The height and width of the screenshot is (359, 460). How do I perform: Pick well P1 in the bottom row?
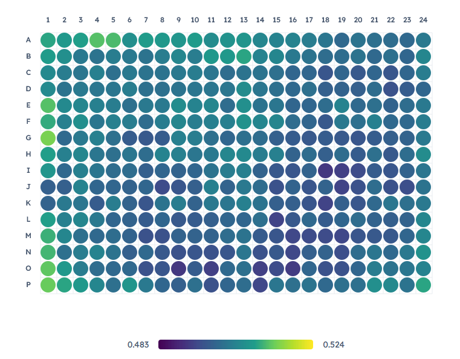48,285
